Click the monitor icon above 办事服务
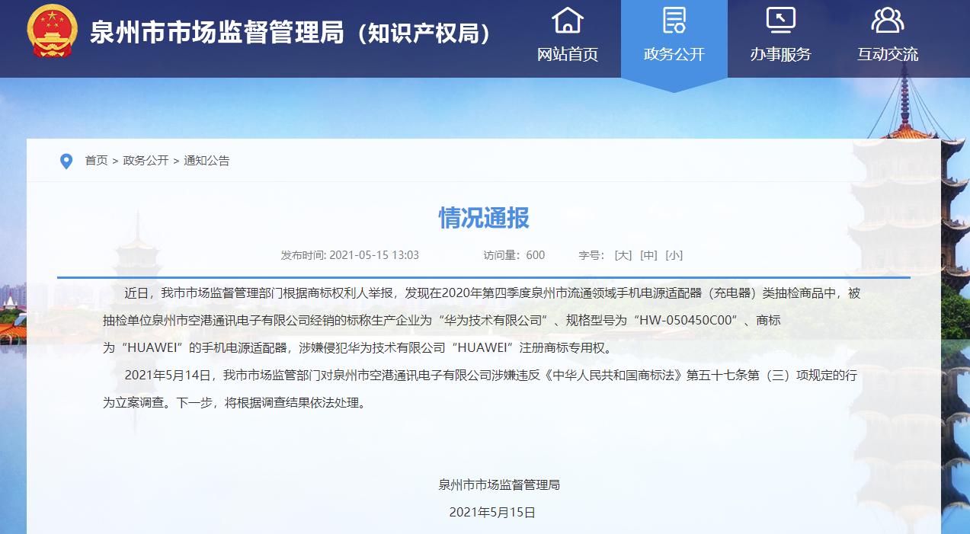Image resolution: width=970 pixels, height=534 pixels. (780, 18)
